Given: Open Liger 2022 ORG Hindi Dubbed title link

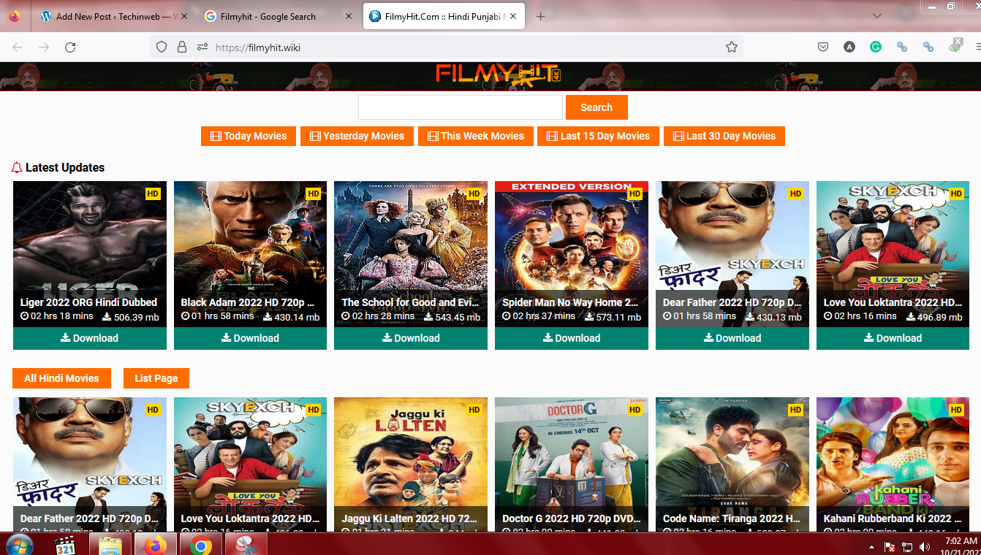Looking at the screenshot, I should point(88,302).
